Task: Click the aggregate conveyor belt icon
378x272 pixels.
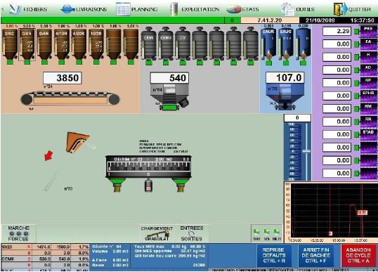Action: (x=70, y=98)
